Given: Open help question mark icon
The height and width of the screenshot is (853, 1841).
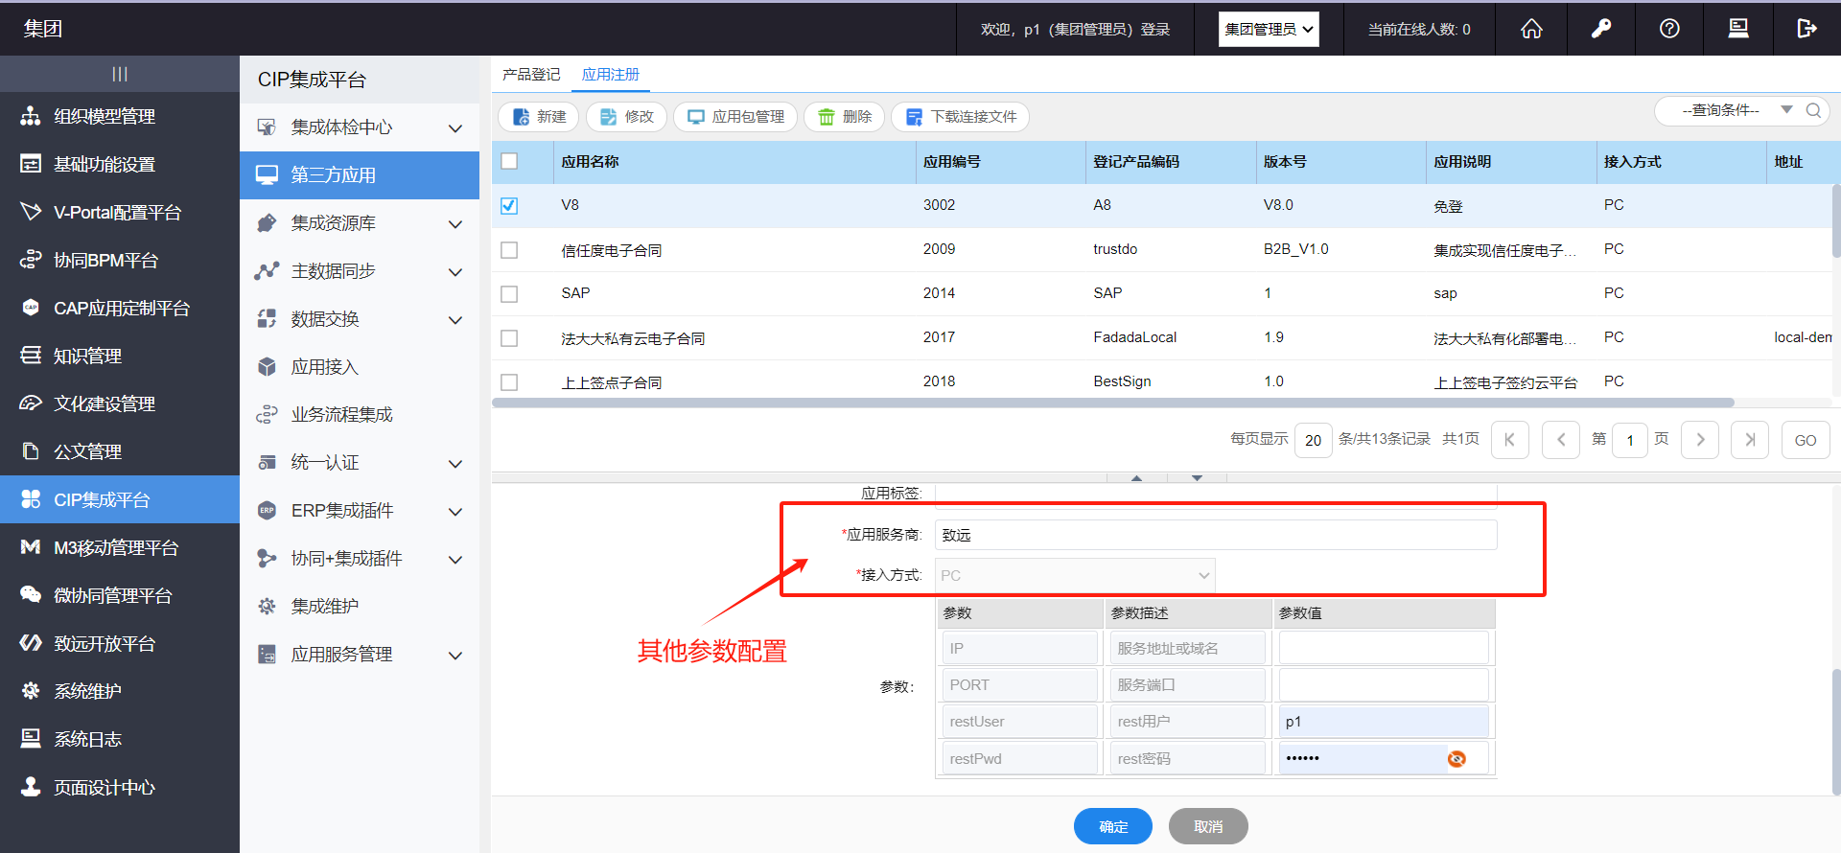Looking at the screenshot, I should (x=1669, y=29).
